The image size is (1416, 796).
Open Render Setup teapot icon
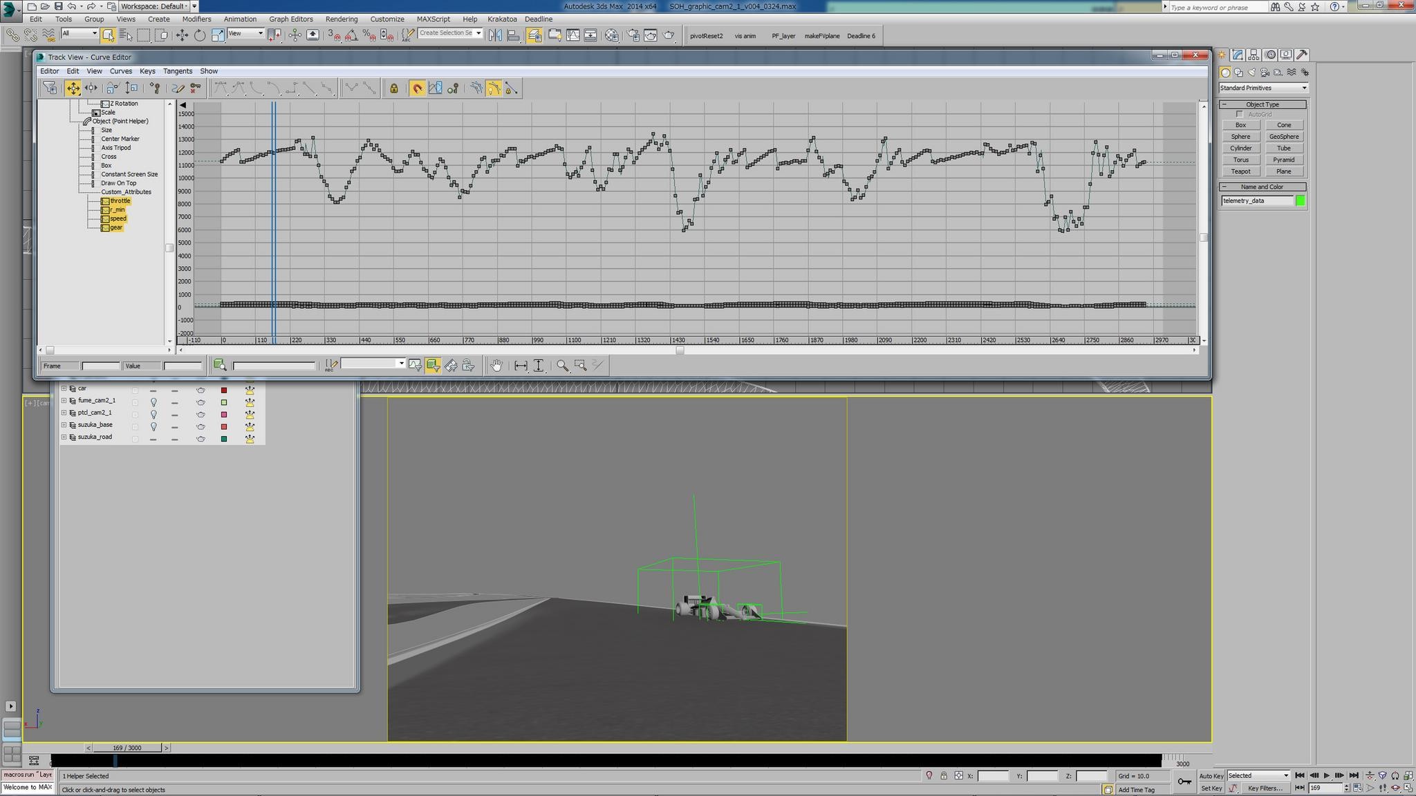pos(633,35)
